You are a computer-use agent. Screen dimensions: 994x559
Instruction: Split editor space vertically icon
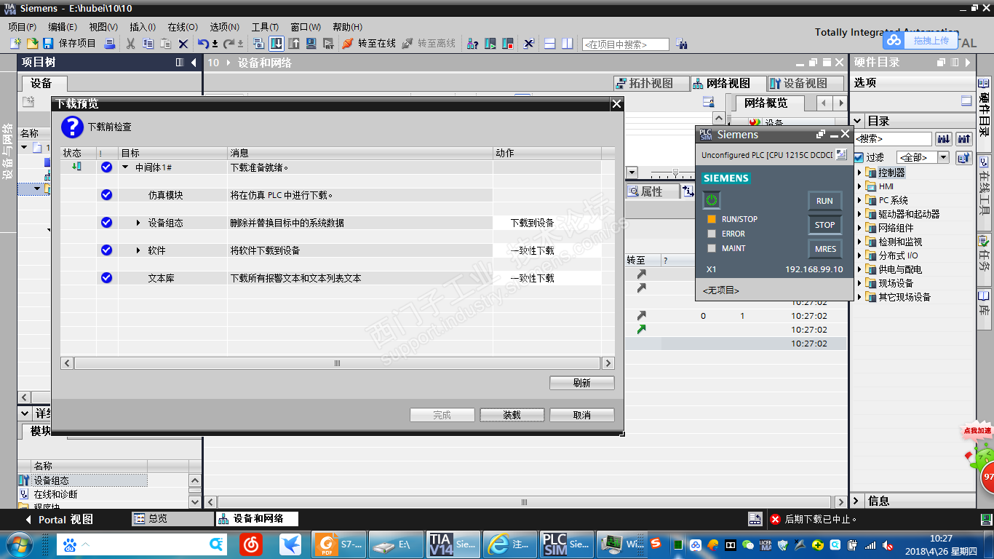567,44
